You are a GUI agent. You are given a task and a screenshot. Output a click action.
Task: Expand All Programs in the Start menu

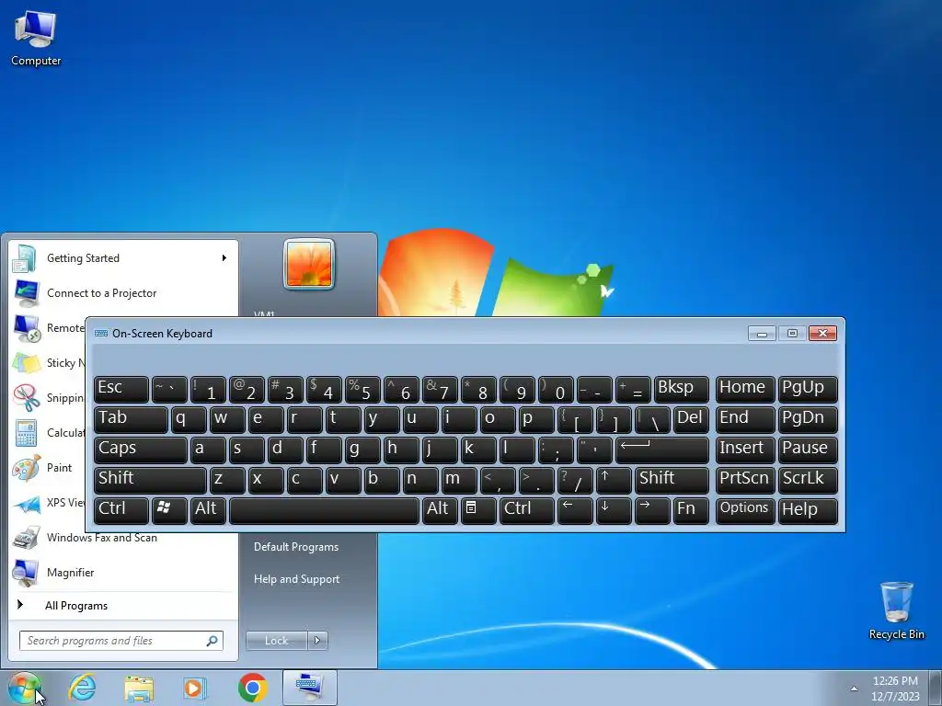pos(76,606)
